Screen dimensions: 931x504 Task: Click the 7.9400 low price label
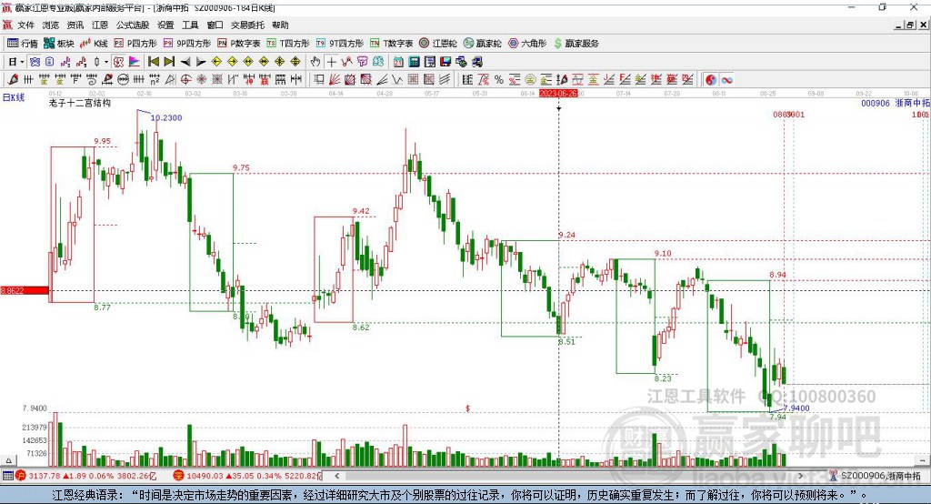coord(796,408)
